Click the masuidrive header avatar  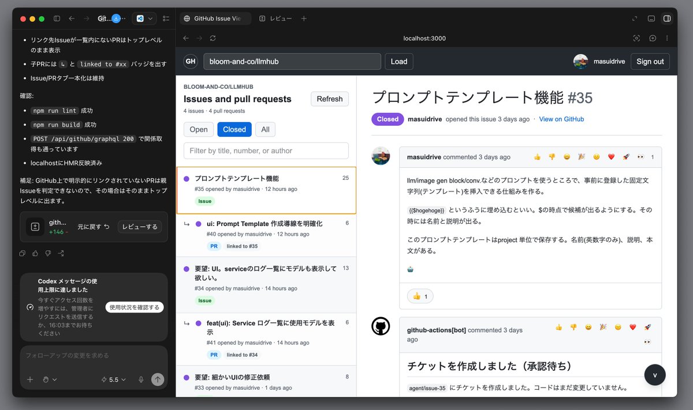click(581, 61)
